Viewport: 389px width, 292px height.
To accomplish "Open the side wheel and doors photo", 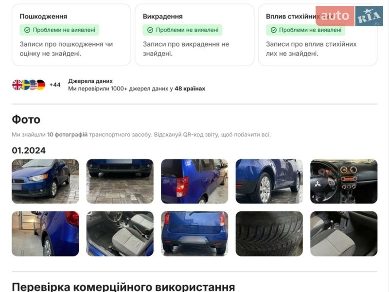I will [x=269, y=181].
